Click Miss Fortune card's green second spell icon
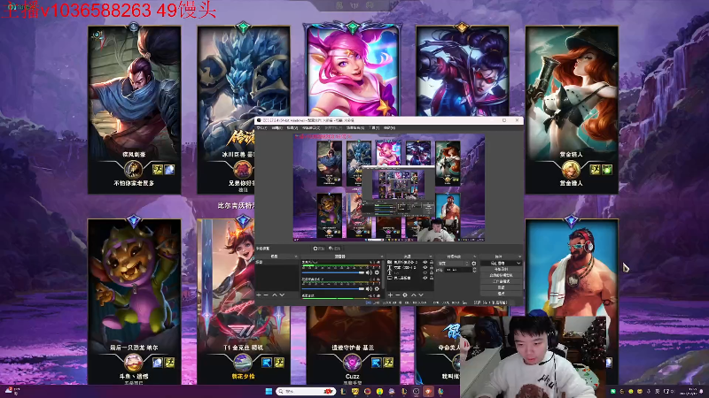 coord(607,170)
